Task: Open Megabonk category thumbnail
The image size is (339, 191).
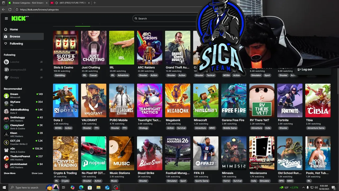Action: [178, 101]
